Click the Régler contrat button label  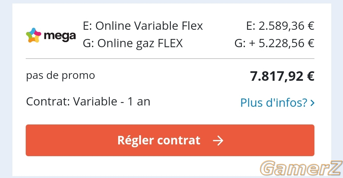click(159, 140)
